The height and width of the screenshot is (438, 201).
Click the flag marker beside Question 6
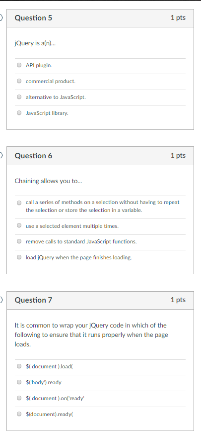1,155
